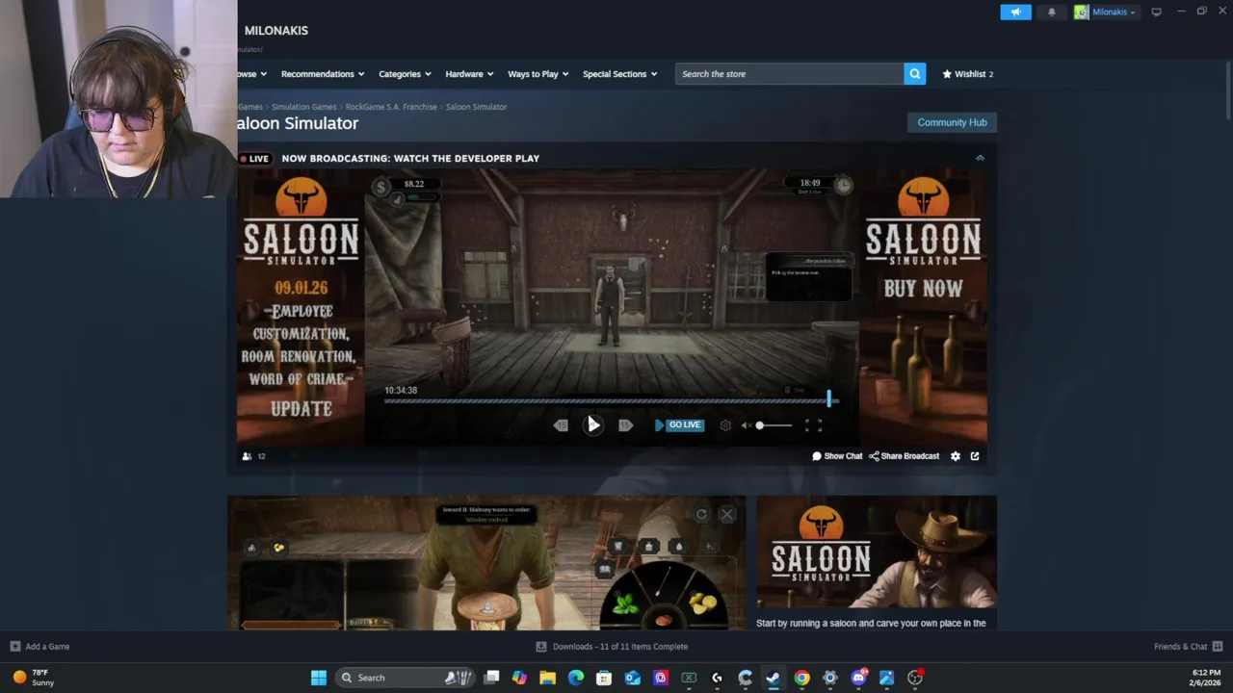Click the Saloon Simulator header capsule image
1233x693 pixels.
[x=877, y=553]
